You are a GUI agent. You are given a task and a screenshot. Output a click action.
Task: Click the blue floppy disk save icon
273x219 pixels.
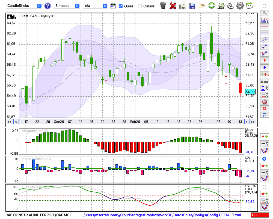192,5
